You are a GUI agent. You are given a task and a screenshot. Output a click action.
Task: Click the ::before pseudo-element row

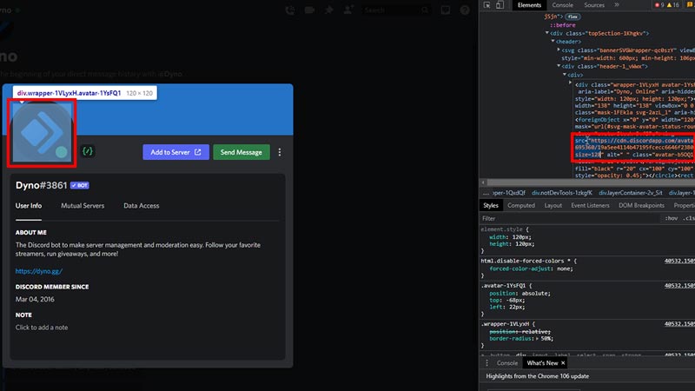562,25
